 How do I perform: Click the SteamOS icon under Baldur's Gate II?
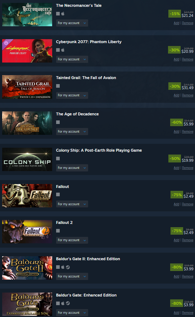pos(68,267)
